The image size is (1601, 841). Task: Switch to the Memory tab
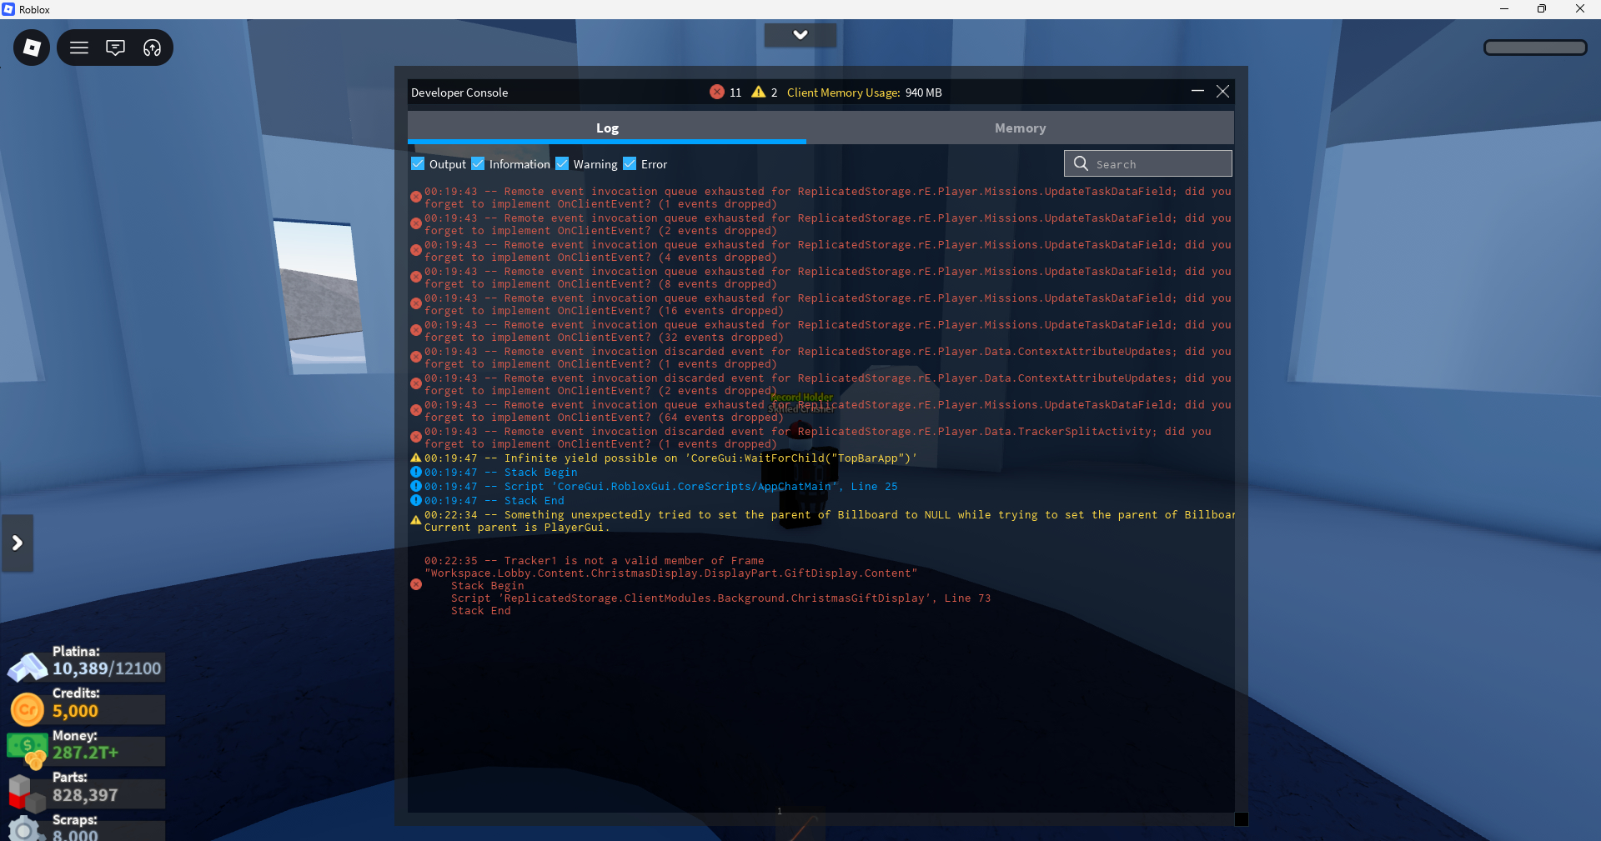(x=1020, y=128)
